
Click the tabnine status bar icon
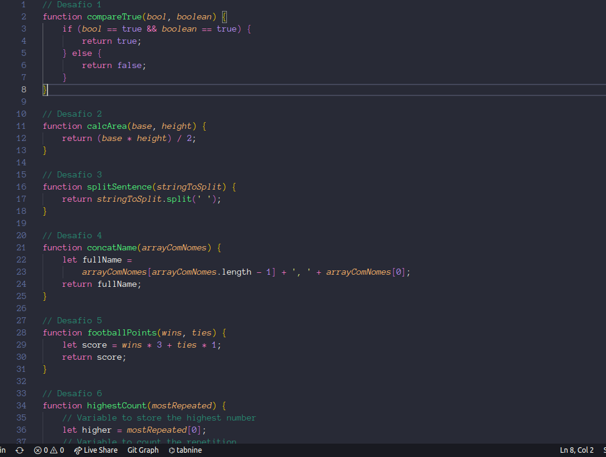point(172,450)
